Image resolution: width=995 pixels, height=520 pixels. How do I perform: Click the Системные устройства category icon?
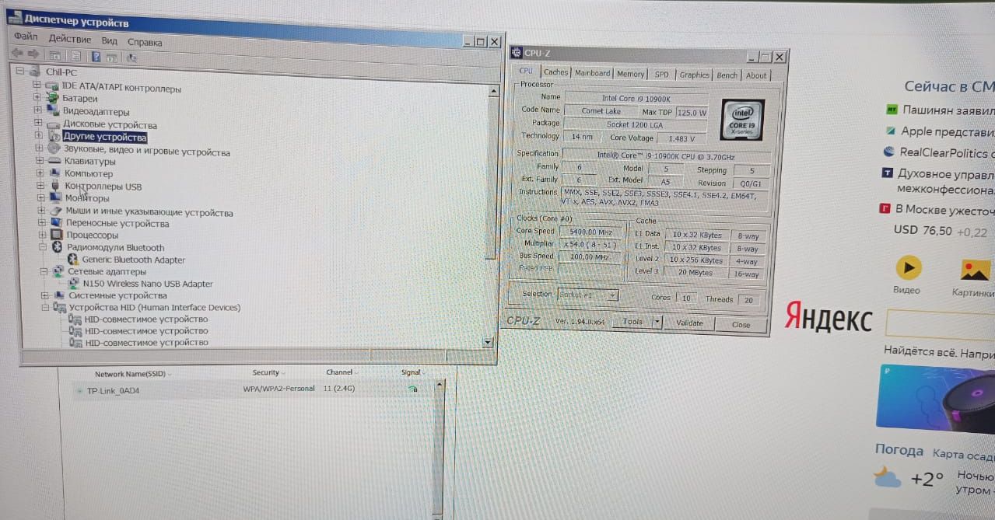click(58, 295)
